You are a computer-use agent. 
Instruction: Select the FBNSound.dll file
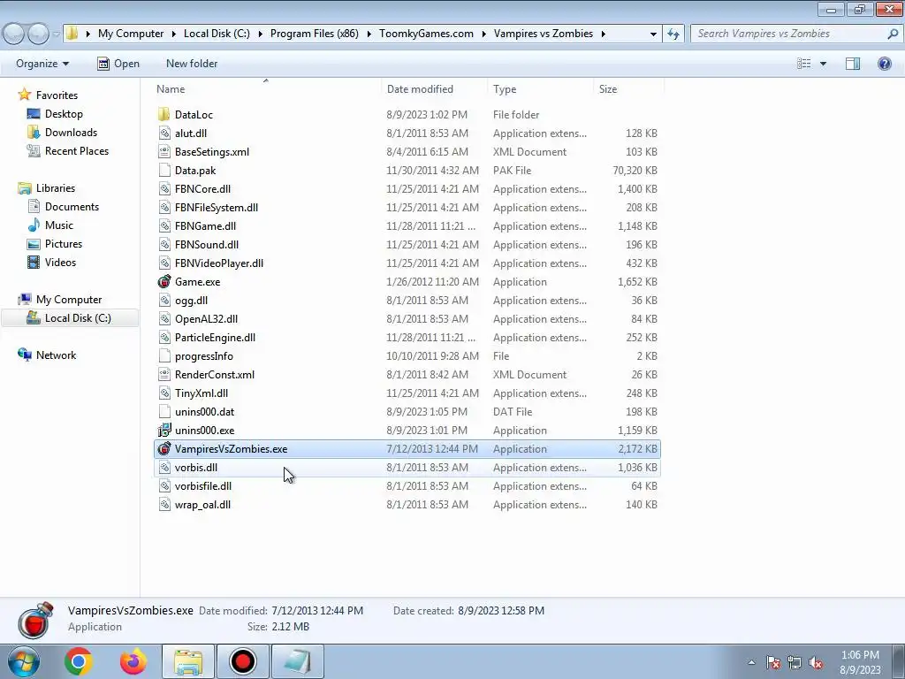click(x=207, y=244)
